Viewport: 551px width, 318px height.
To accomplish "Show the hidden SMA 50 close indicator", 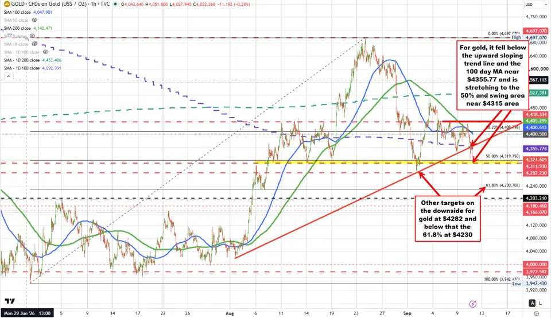I will 34,20.
